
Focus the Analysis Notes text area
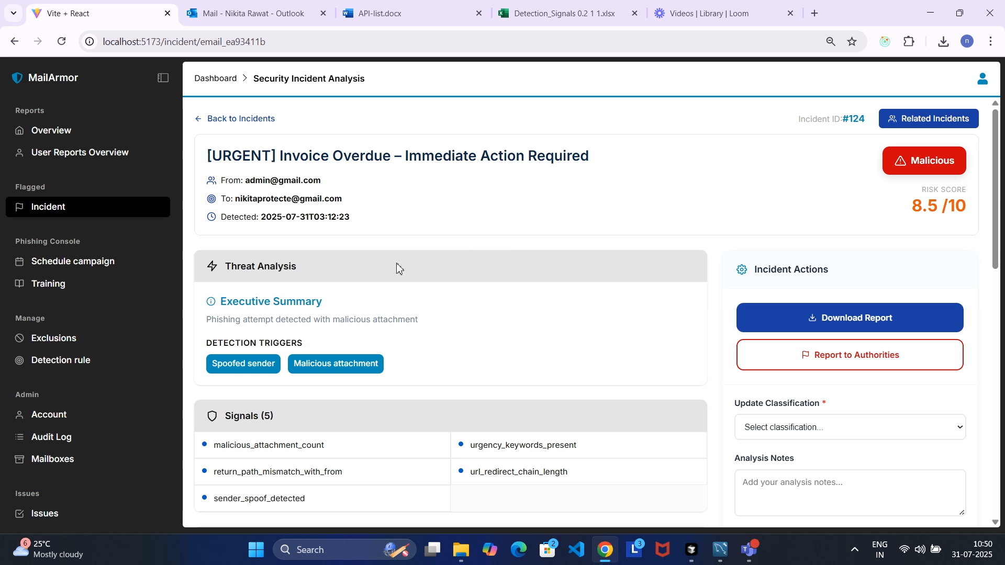point(850,492)
